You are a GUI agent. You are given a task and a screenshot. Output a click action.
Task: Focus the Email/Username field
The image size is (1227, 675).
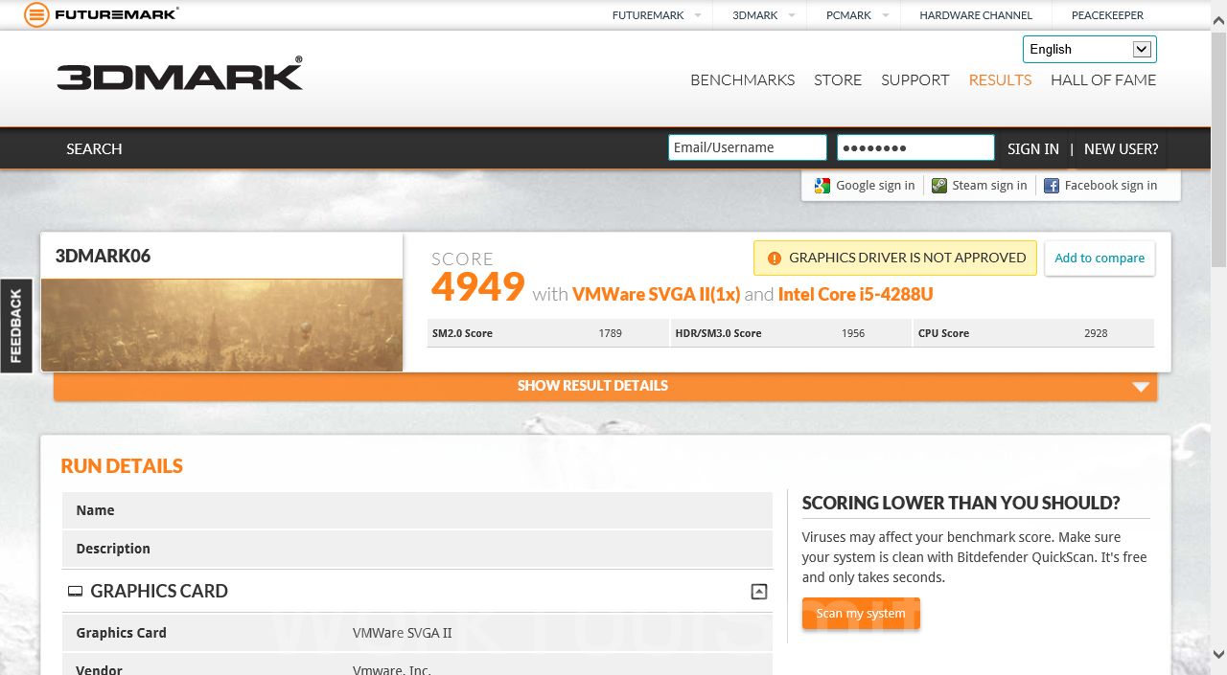click(x=748, y=147)
